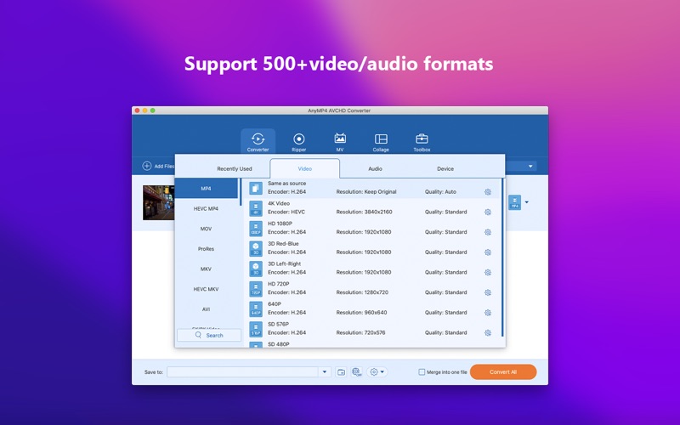Click the Add Files plus icon
This screenshot has height=425, width=680.
[x=147, y=166]
